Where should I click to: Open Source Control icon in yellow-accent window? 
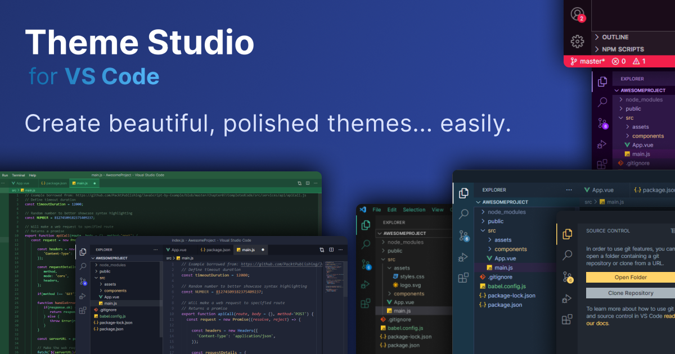click(568, 277)
